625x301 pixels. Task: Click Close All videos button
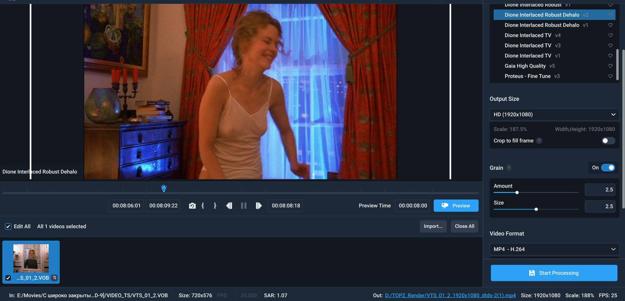click(x=464, y=226)
